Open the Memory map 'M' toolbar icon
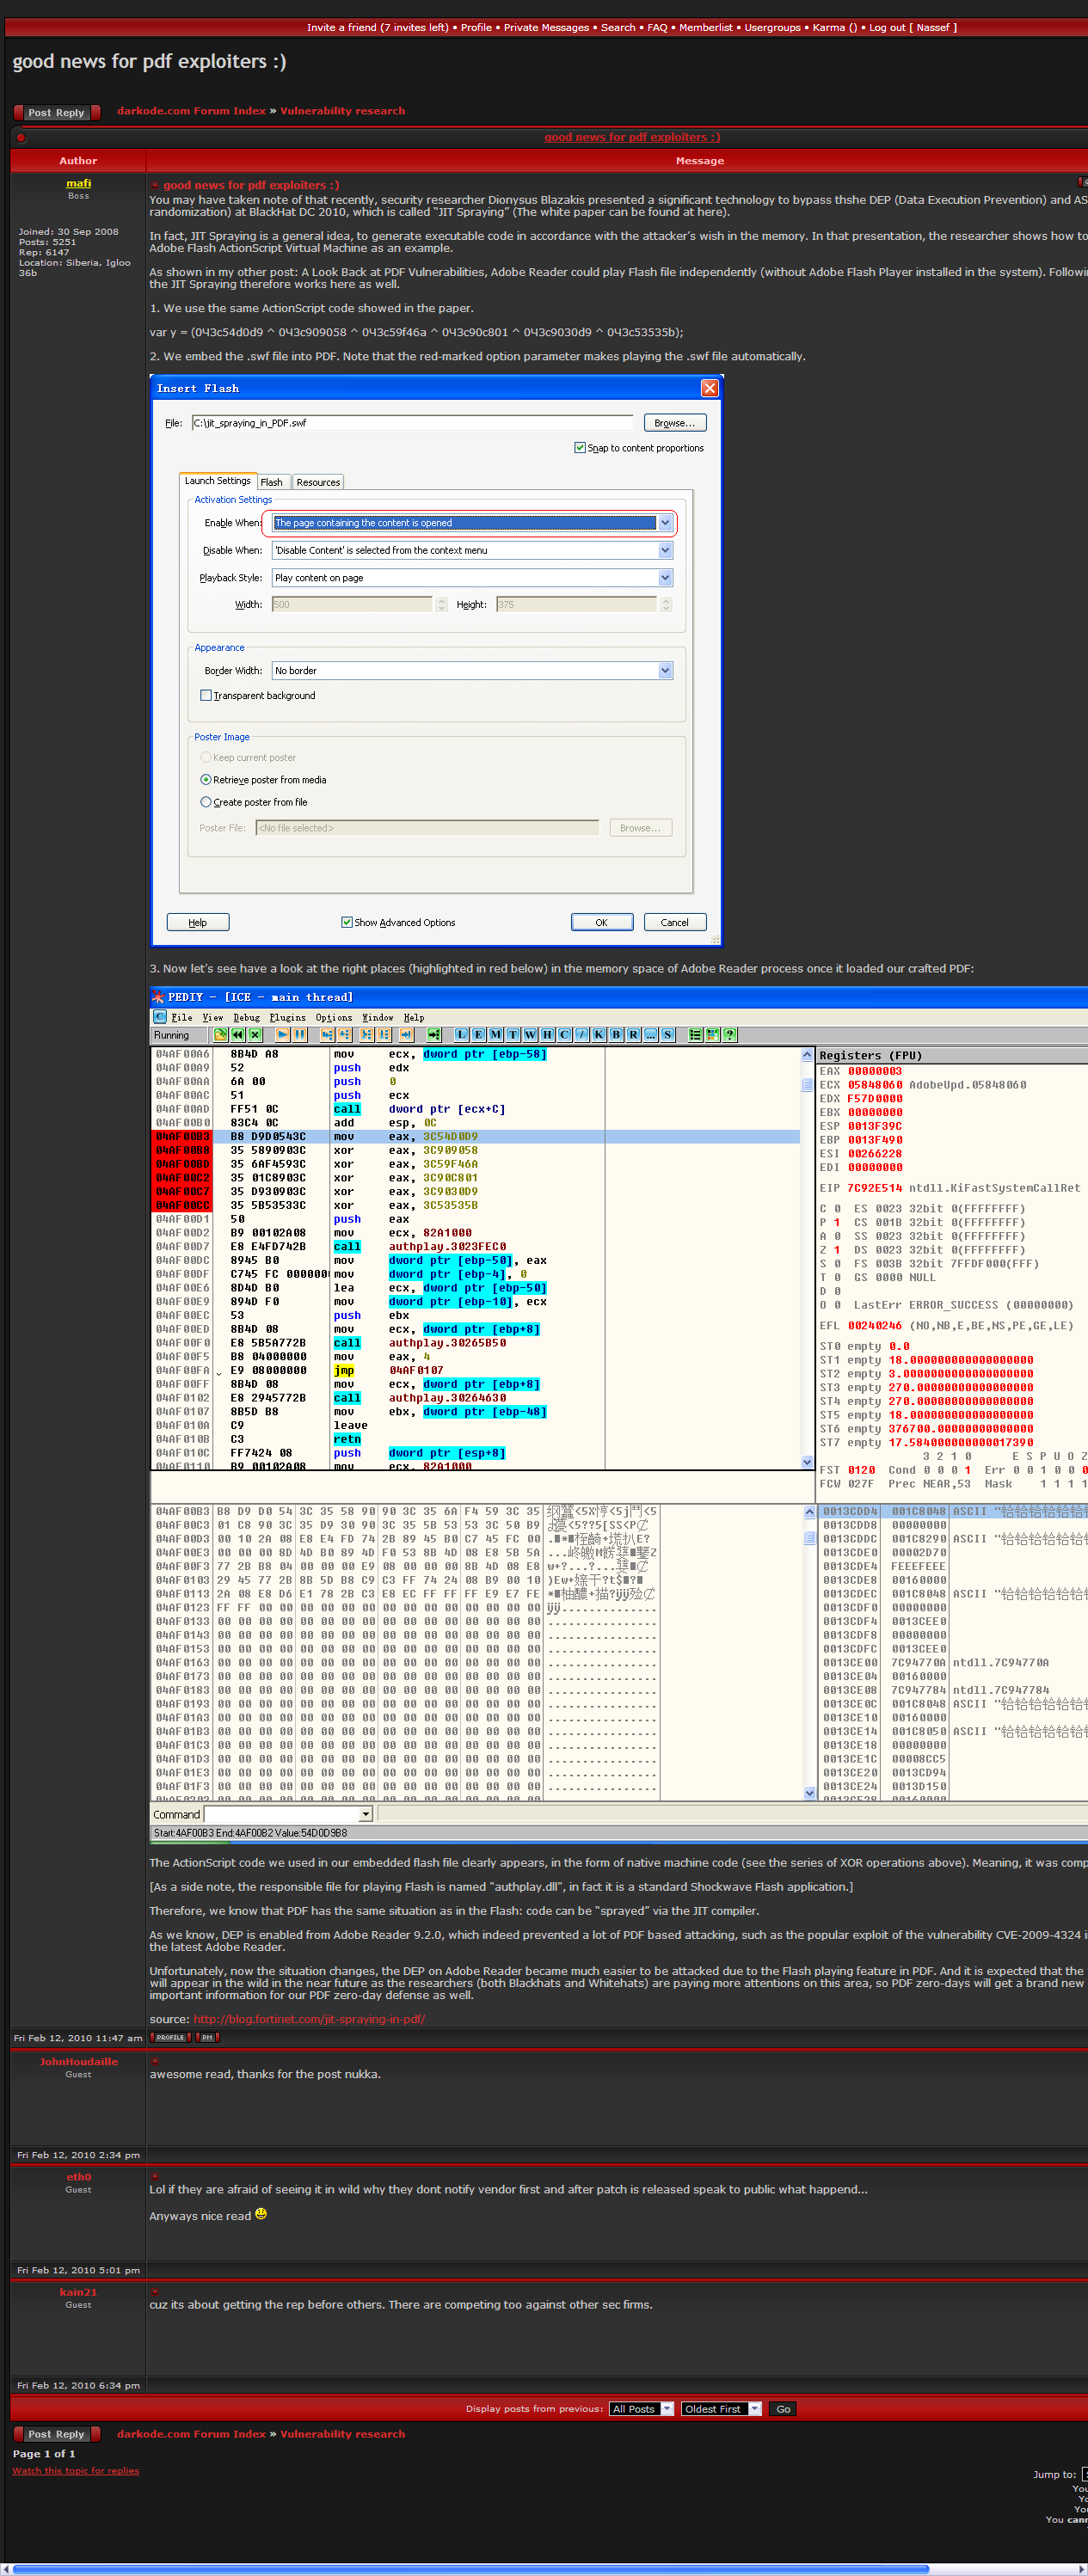The width and height of the screenshot is (1088, 2576). click(496, 1035)
